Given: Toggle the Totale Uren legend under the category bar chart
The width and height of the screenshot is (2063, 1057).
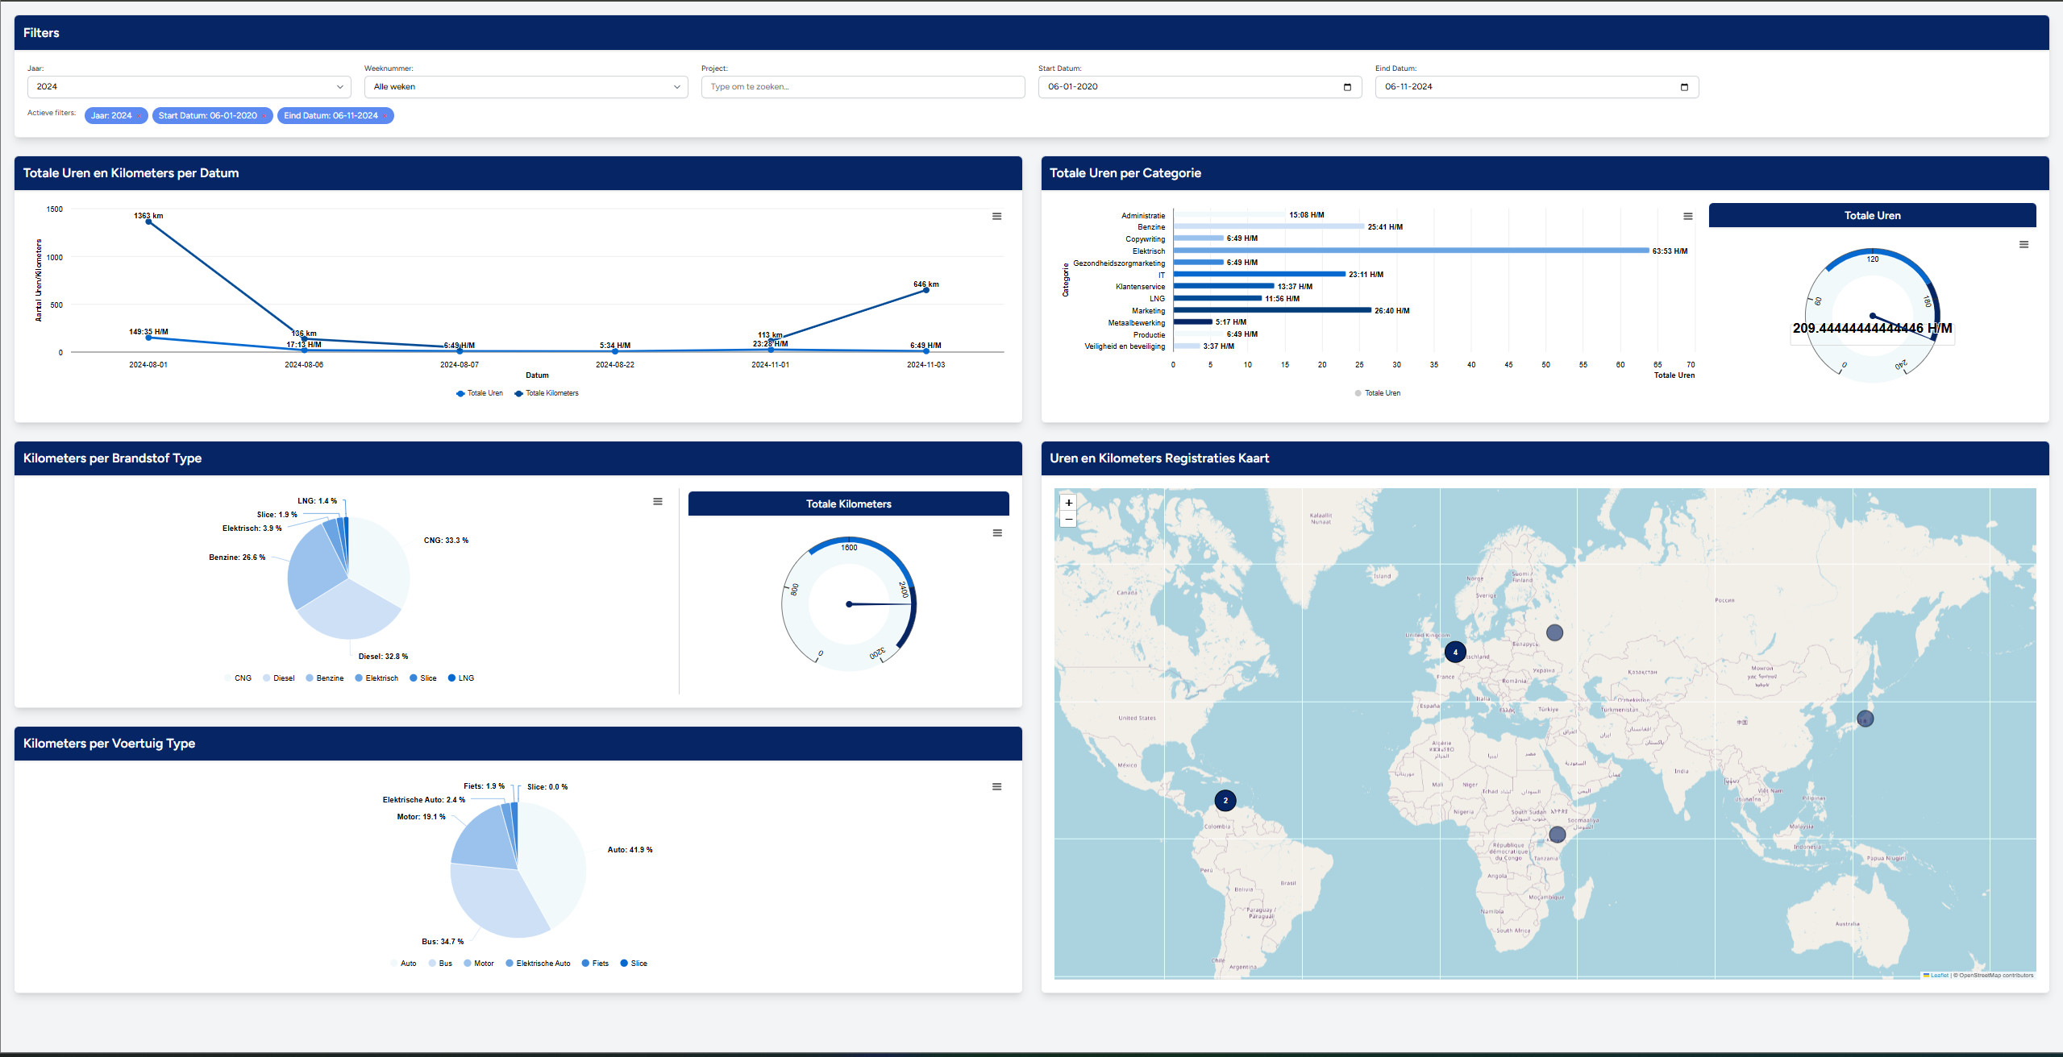Looking at the screenshot, I should point(1378,393).
